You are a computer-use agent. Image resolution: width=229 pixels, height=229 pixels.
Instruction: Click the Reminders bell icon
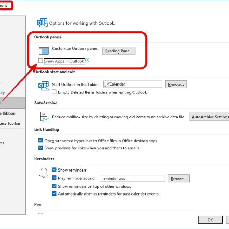44,173
